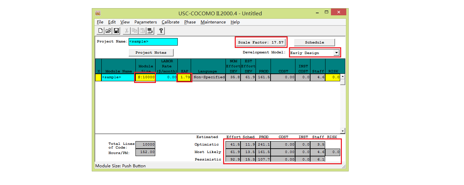Click the Add Module grid toolbar icon
Image resolution: width=464 pixels, height=185 pixels.
point(150,31)
